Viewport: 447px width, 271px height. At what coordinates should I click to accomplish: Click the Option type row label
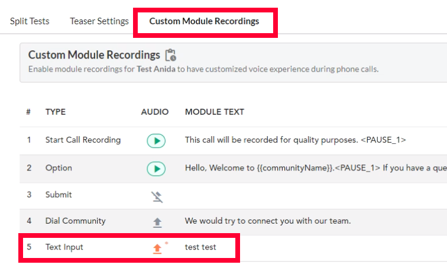pos(59,167)
